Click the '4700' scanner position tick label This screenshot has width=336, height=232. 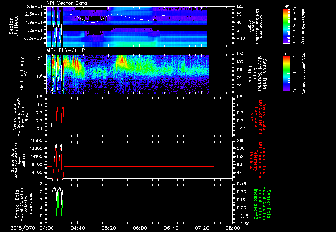37,172
